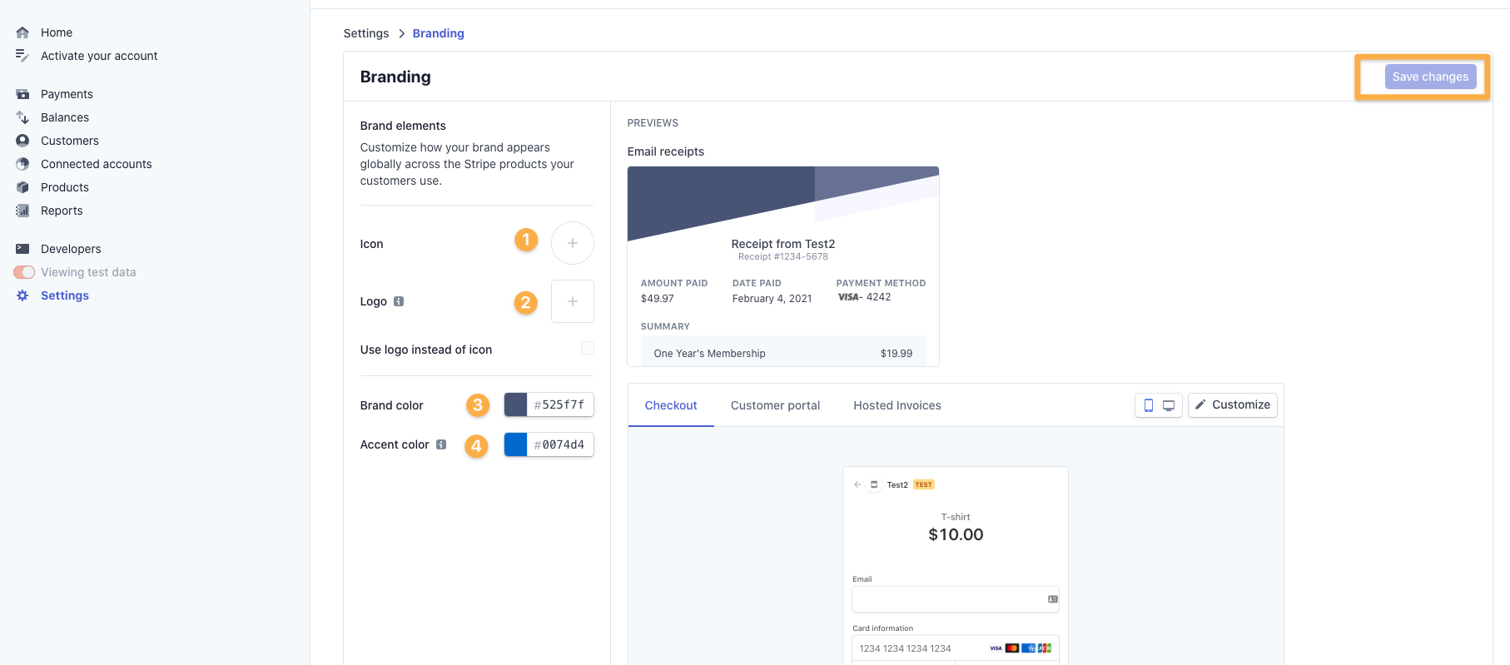Switch preview to mobile device view
Screen dimensions: 1510x665
(x=1148, y=405)
